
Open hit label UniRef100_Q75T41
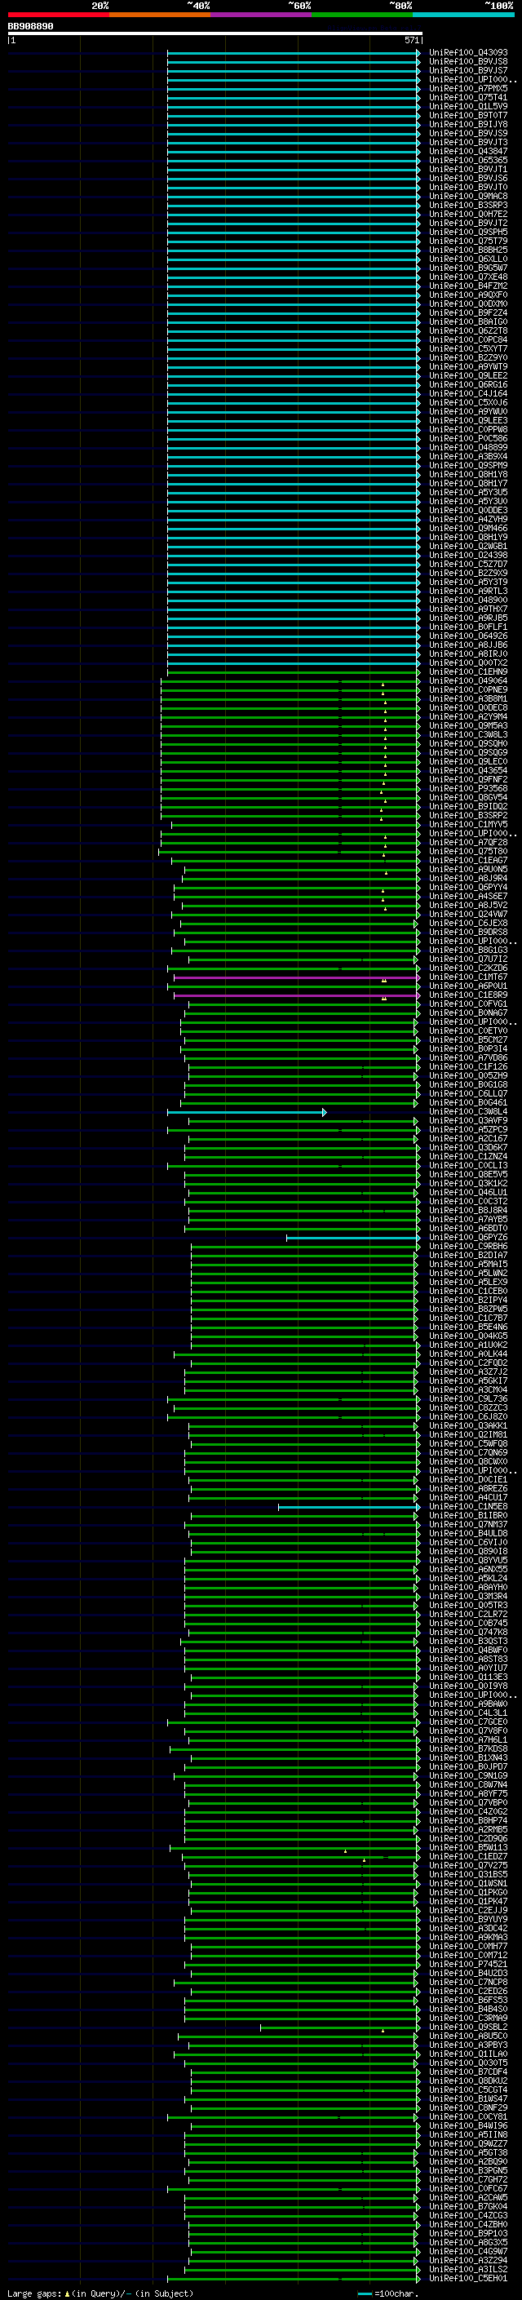[x=468, y=97]
